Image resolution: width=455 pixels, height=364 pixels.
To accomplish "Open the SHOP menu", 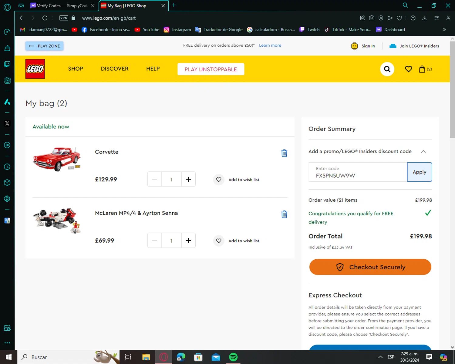I will tap(76, 69).
